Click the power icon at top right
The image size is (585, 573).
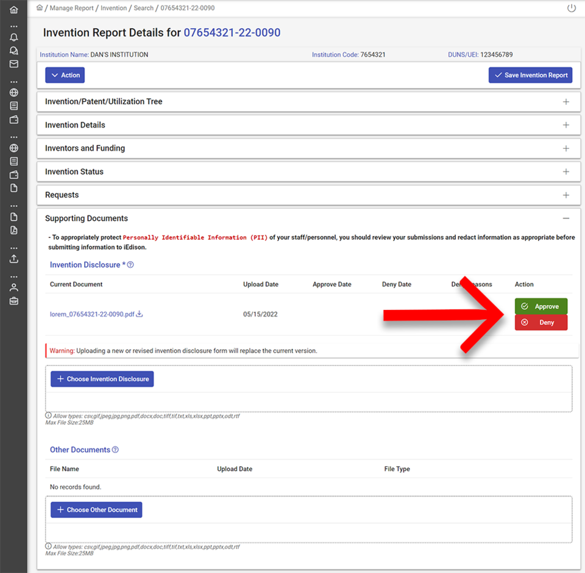pyautogui.click(x=571, y=9)
